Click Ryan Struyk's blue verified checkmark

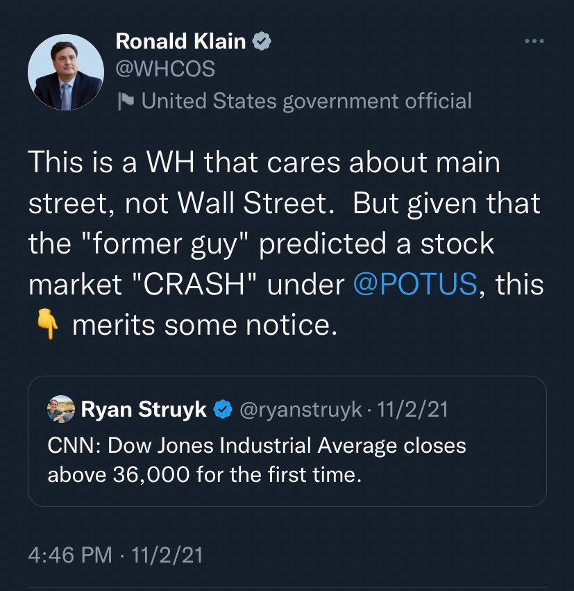223,409
